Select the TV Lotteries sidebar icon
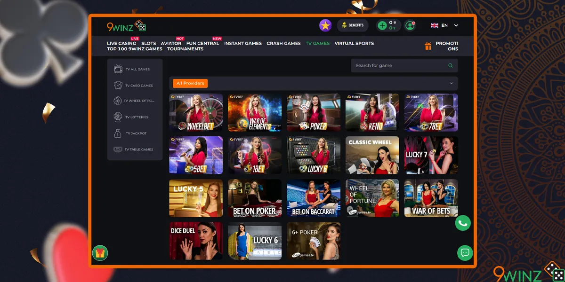The height and width of the screenshot is (282, 565). pyautogui.click(x=118, y=117)
